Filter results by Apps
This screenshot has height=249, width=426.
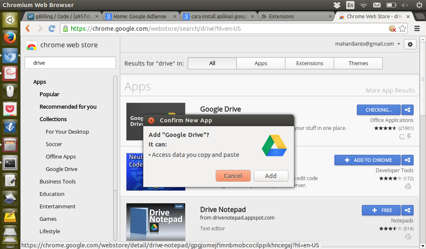(x=261, y=63)
